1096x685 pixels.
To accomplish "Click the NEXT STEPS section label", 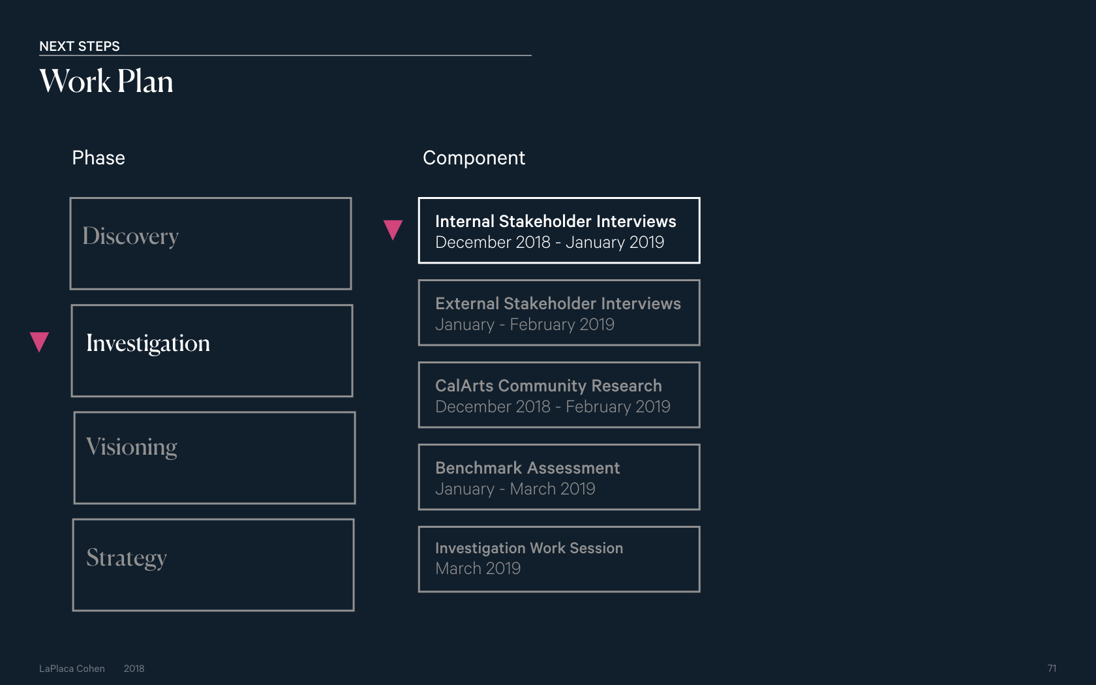I will (x=80, y=46).
